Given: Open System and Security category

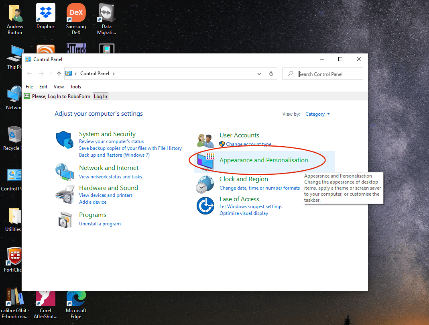Looking at the screenshot, I should [107, 134].
